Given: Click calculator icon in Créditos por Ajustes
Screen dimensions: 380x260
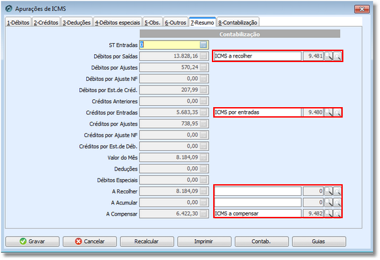Looking at the screenshot, I should click(203, 123).
